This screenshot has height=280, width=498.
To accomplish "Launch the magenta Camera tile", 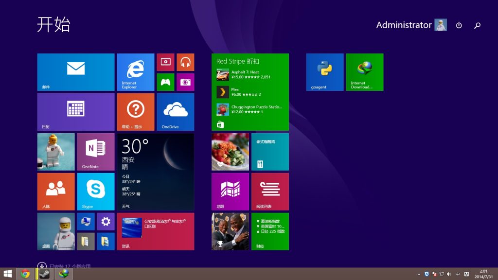I will tap(185, 82).
